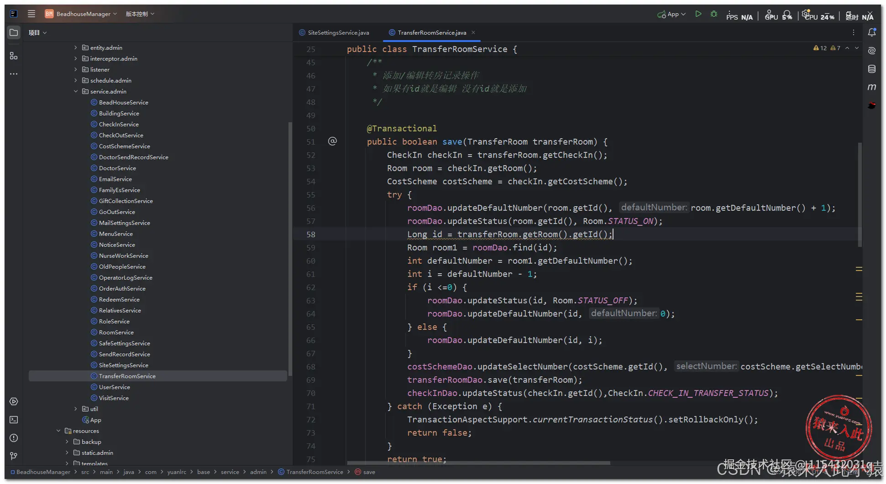Click the gutter icon beside line 51
Viewport: 886px width, 484px height.
click(x=333, y=141)
